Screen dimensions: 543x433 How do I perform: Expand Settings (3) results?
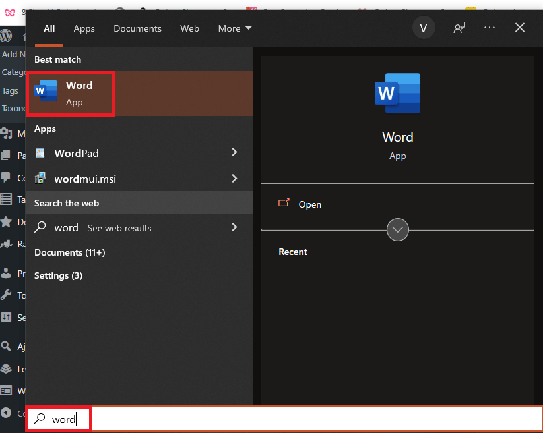(58, 275)
